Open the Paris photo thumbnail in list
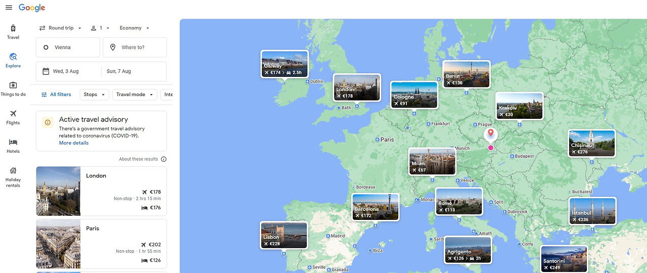Image resolution: width=647 pixels, height=273 pixels. click(58, 244)
